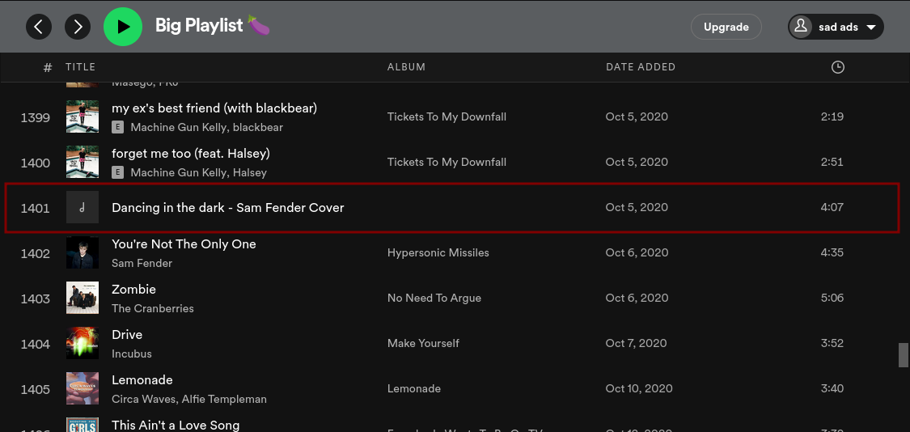Screen dimensions: 910x432
Task: Sort by the ALBUM column header
Action: 406,67
